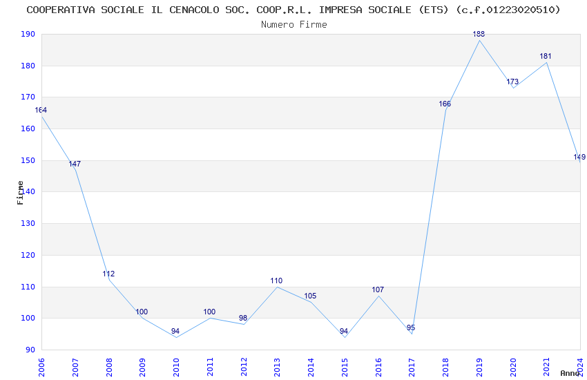This screenshot has height=380, width=587.
Task: Click the x-axis year 2009
Action: tap(142, 368)
